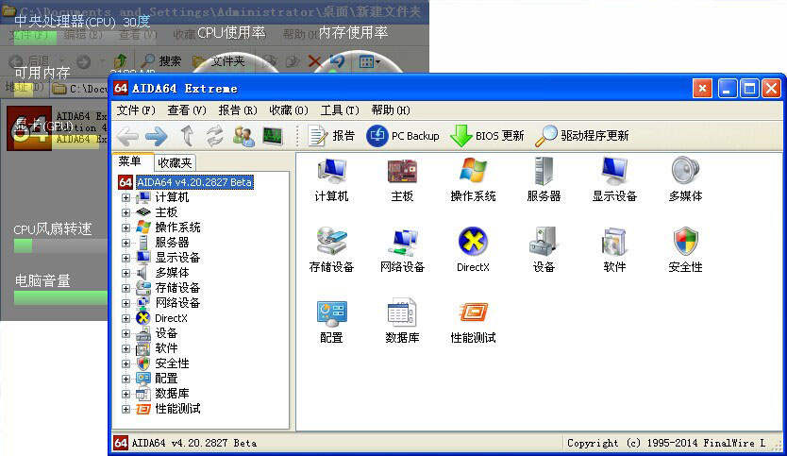This screenshot has height=456, width=787.
Task: Click the red delete X in Explorer toolbar
Action: point(314,61)
